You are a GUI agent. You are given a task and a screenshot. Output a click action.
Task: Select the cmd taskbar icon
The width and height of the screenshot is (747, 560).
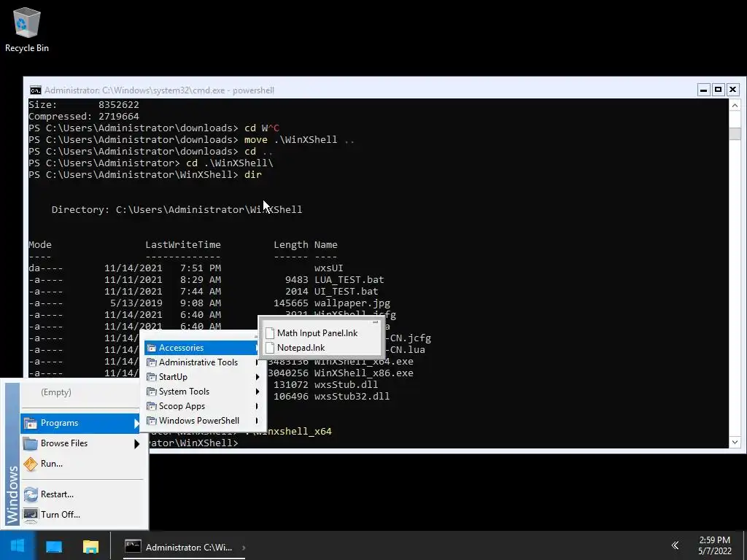pos(133,547)
